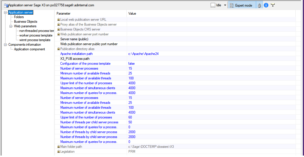
Task: Click lock icon beside Legislation parameter
Action: 59,152
